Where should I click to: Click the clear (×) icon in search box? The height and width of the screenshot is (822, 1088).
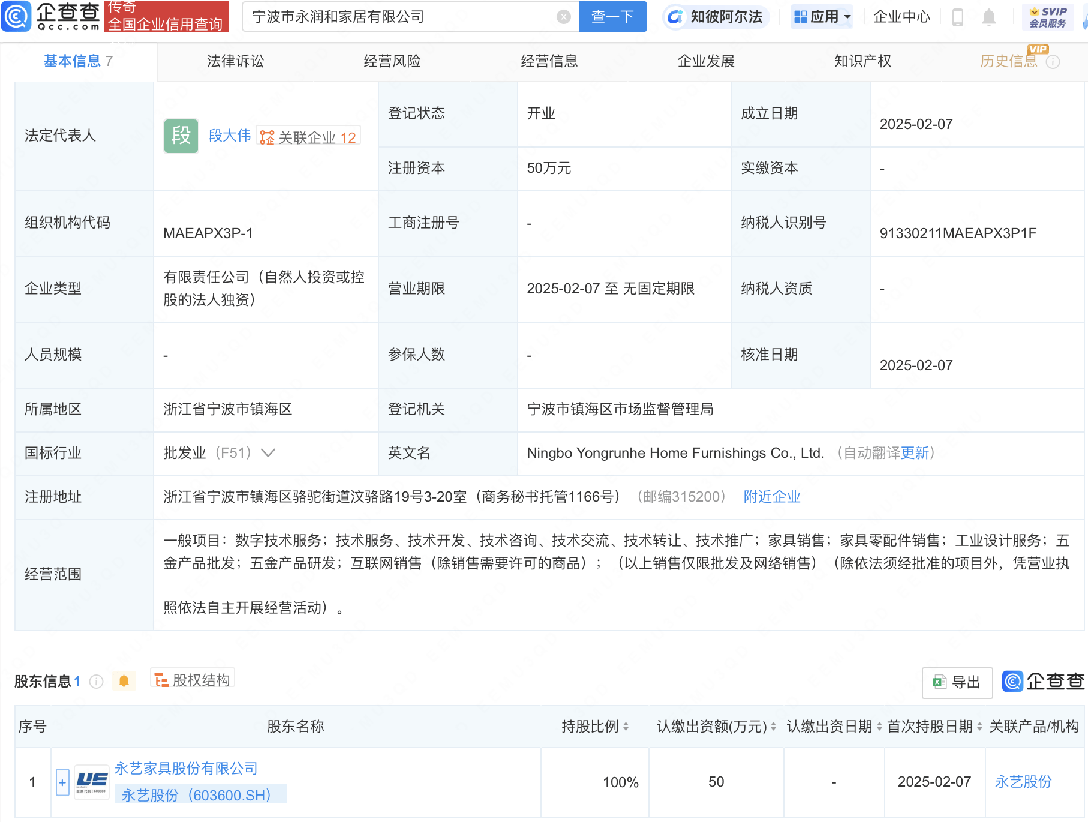click(x=562, y=17)
